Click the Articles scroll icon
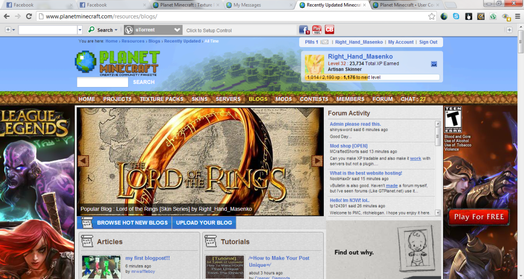The width and height of the screenshot is (524, 279). (x=87, y=241)
